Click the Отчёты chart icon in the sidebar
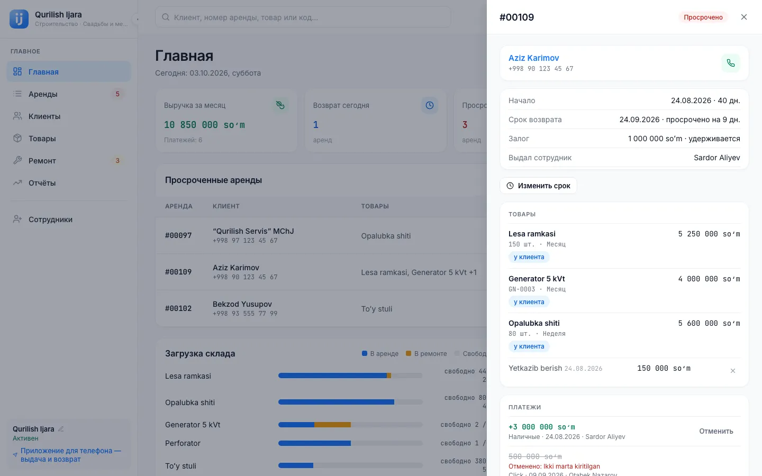Image resolution: width=762 pixels, height=476 pixels. (x=17, y=182)
